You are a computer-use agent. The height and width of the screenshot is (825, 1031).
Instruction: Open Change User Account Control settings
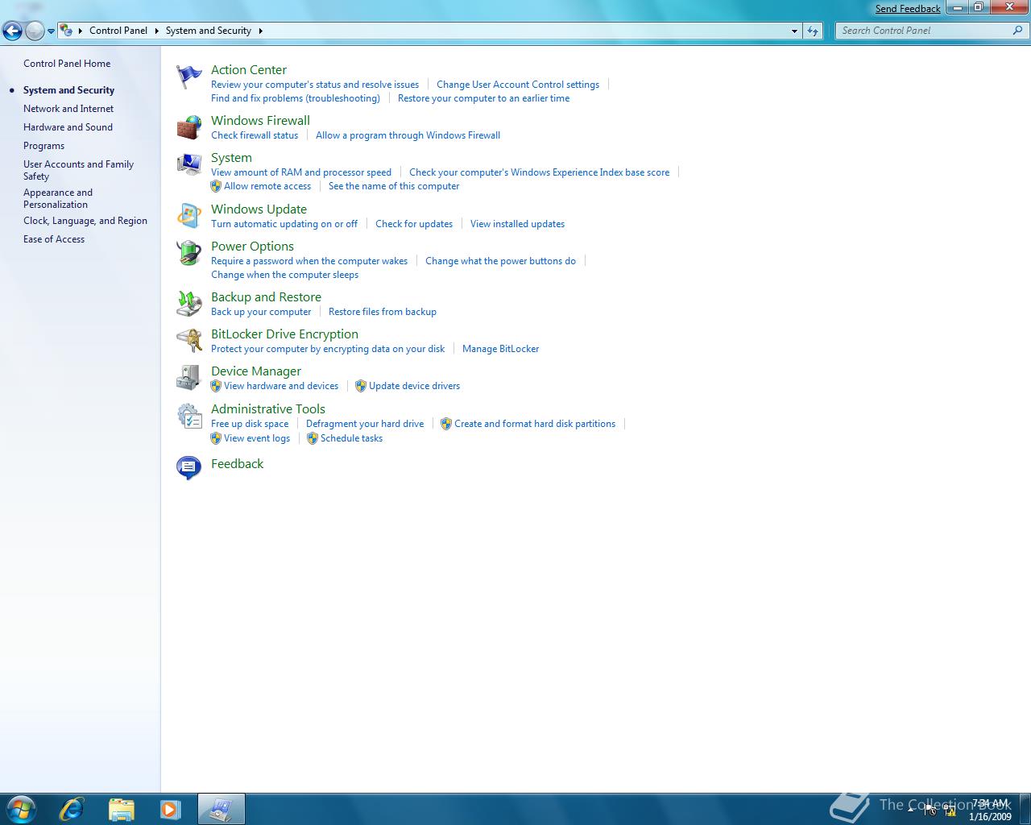[518, 85]
